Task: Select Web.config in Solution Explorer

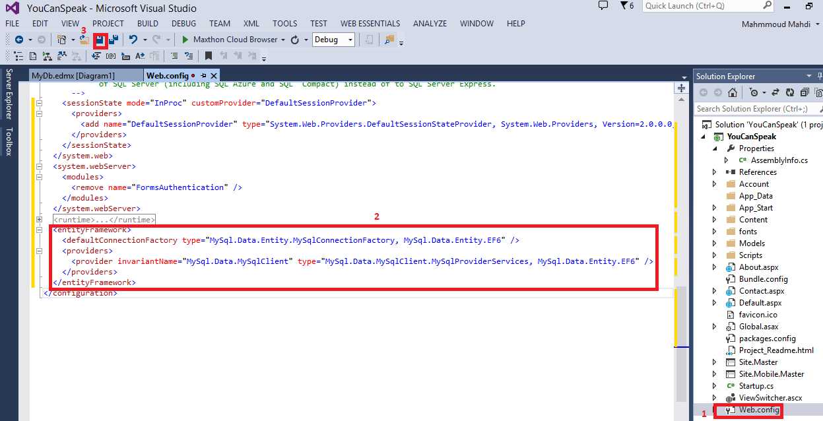Action: point(759,410)
